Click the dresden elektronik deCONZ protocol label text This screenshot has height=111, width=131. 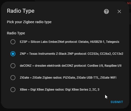click(x=71, y=66)
